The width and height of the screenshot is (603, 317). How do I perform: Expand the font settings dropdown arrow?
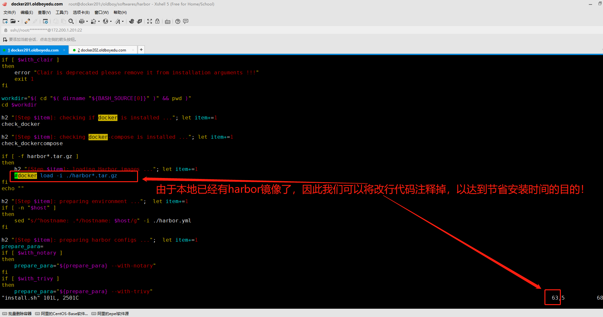coord(123,21)
